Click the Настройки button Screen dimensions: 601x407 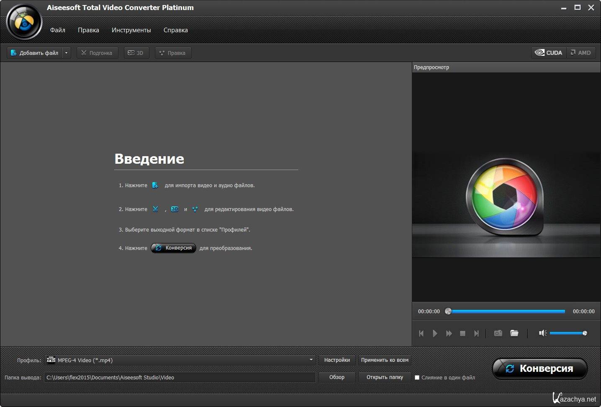pyautogui.click(x=337, y=360)
